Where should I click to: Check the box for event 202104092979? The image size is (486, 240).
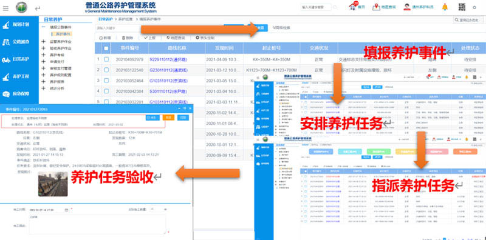coord(106,59)
